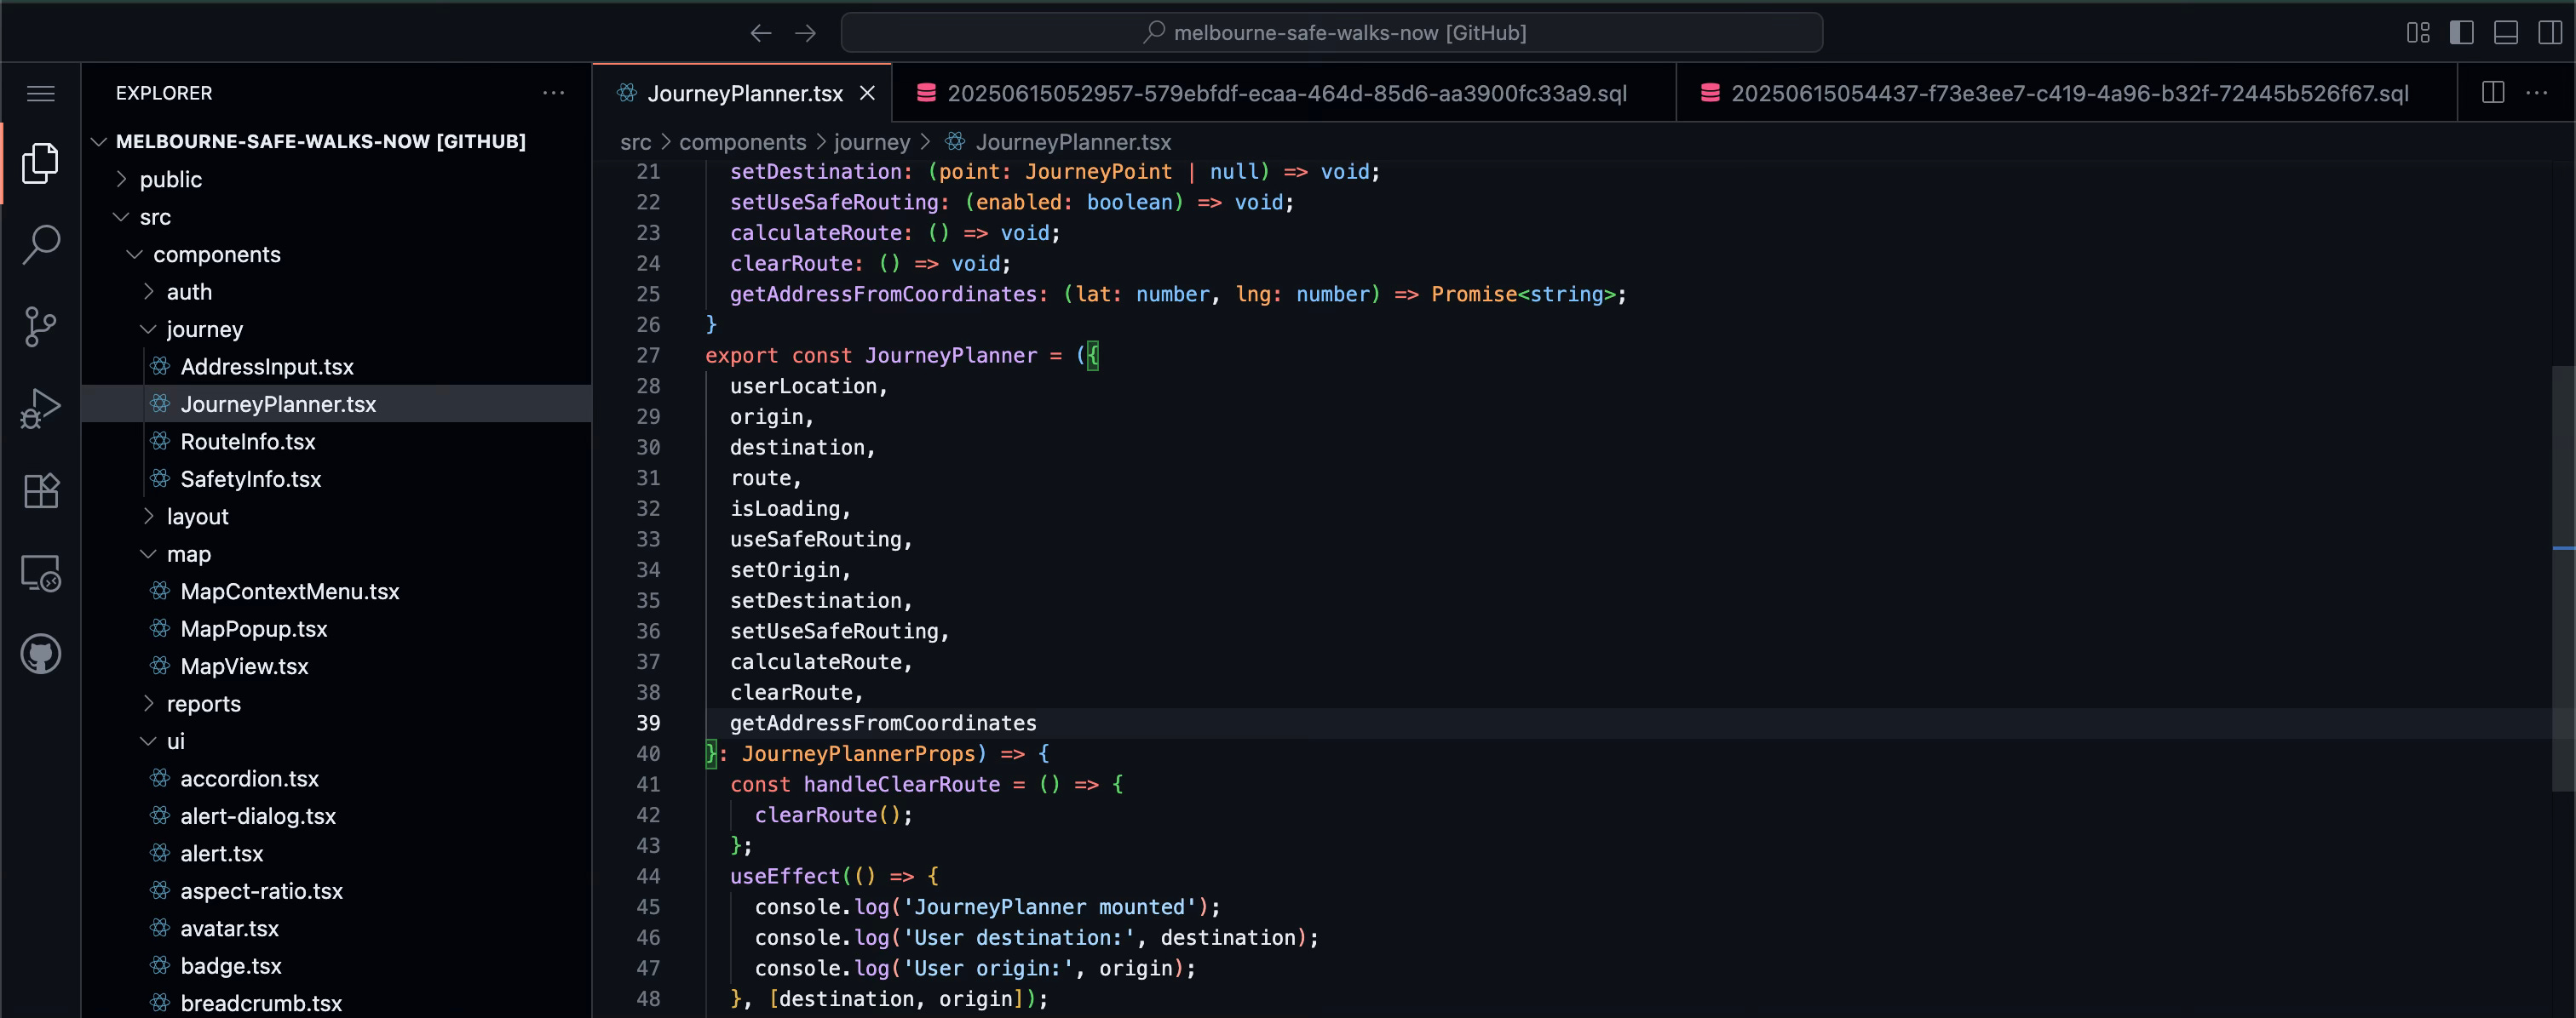The width and height of the screenshot is (2576, 1018).
Task: Open the Search view in activity bar
Action: pos(41,243)
